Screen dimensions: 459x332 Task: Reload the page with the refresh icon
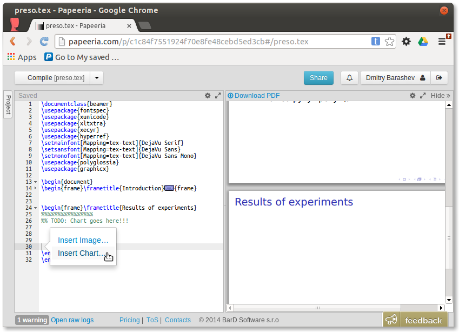point(44,41)
